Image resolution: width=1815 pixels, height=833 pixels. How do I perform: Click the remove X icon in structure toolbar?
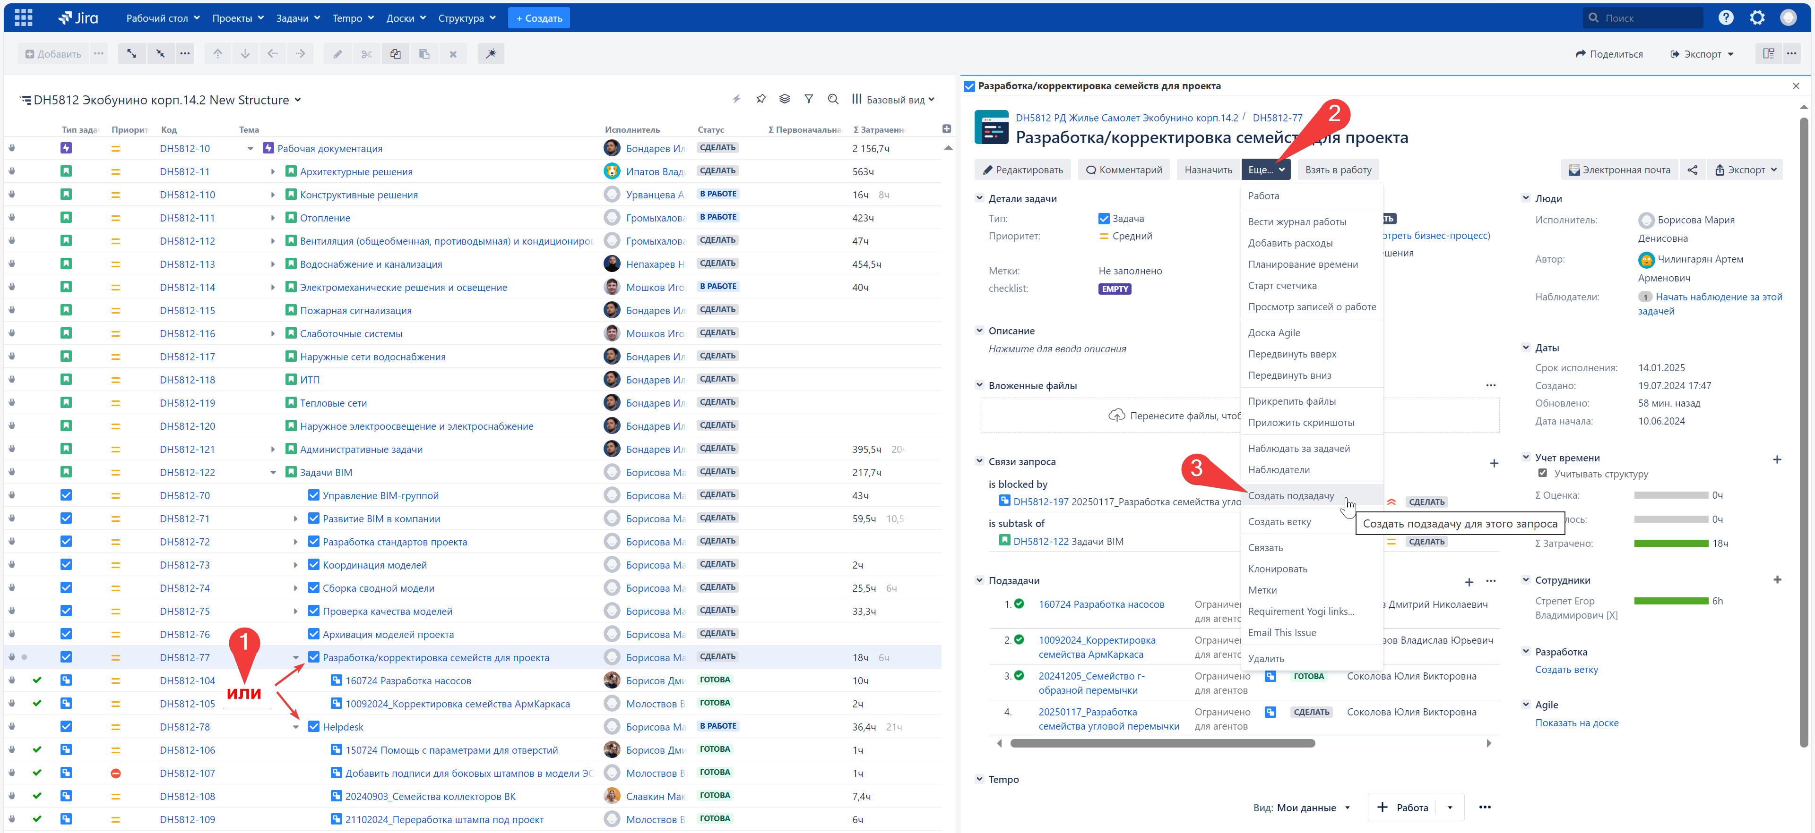(x=453, y=53)
